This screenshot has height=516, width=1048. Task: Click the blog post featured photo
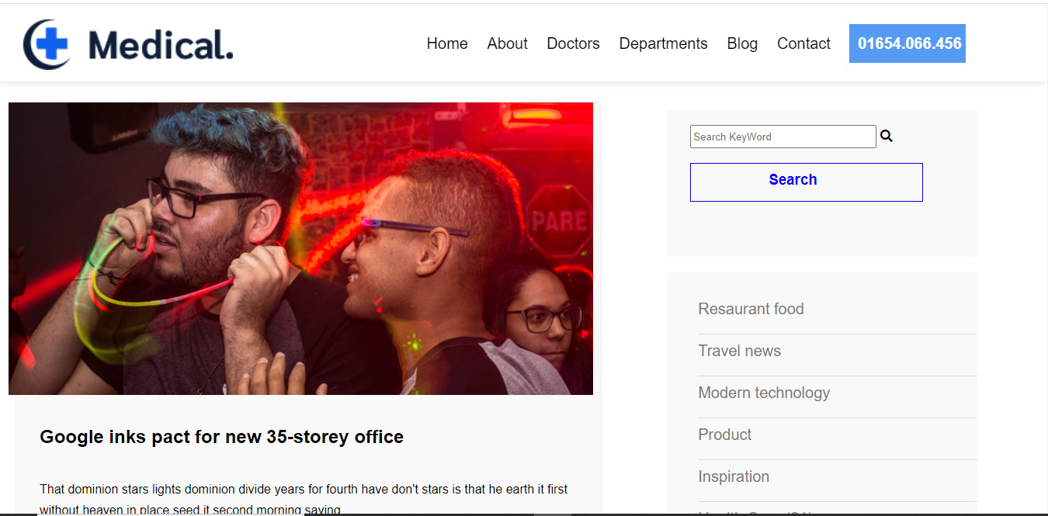click(300, 248)
